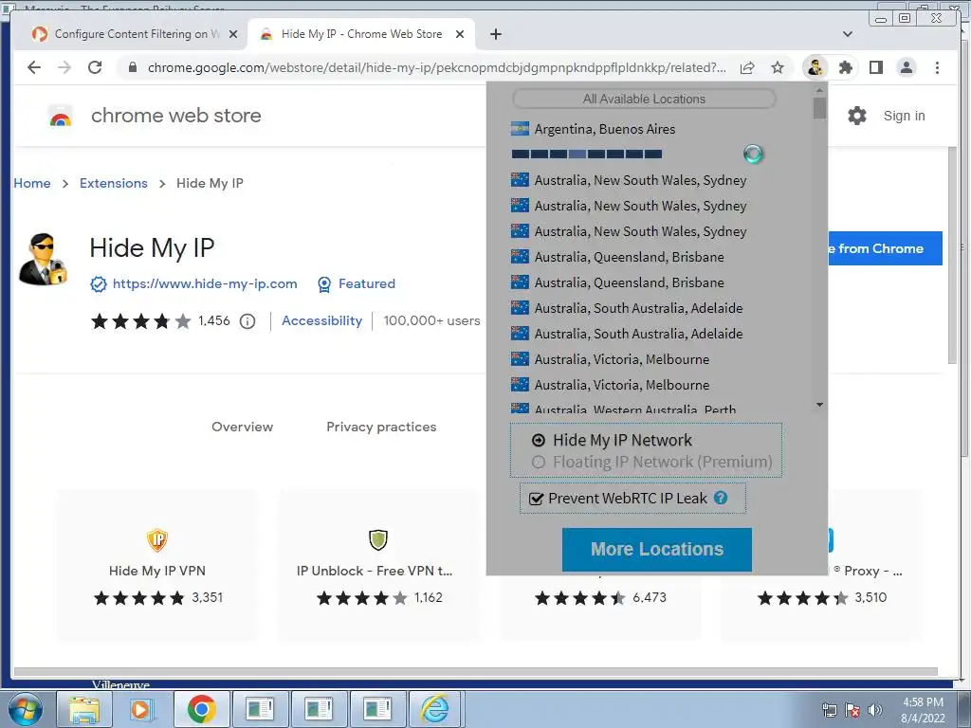The image size is (971, 728).
Task: Select Floating IP Network (Premium) radio button
Action: 539,462
